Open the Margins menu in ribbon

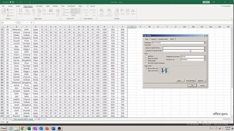[x=20, y=12]
